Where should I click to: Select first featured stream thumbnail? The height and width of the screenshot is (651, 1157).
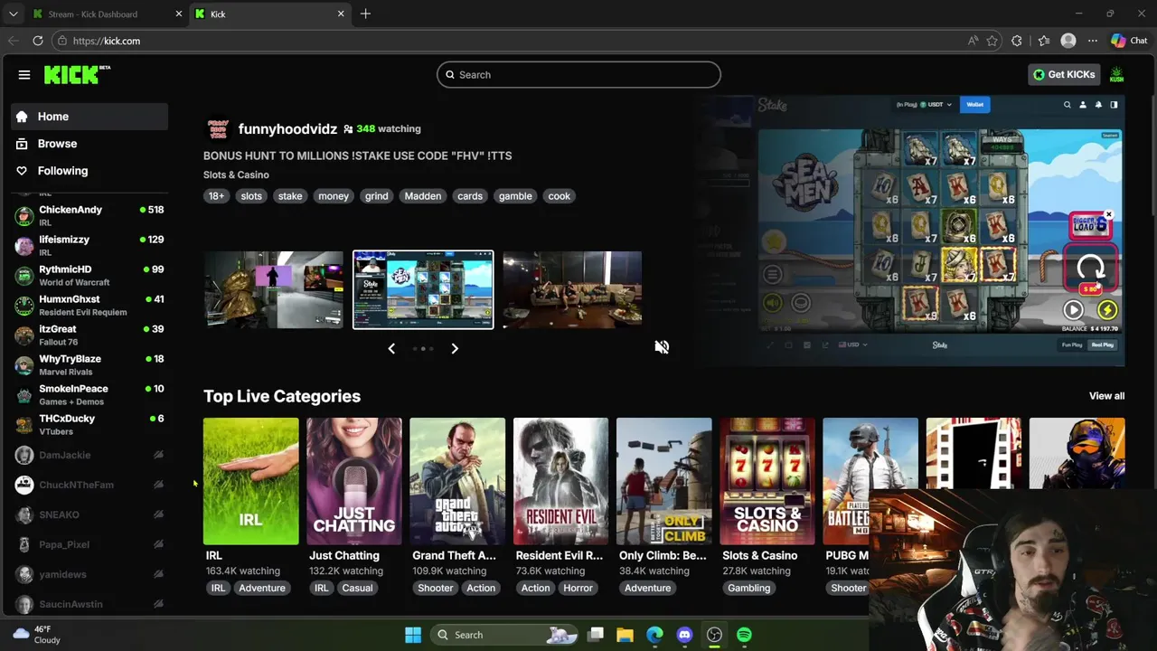(x=274, y=289)
